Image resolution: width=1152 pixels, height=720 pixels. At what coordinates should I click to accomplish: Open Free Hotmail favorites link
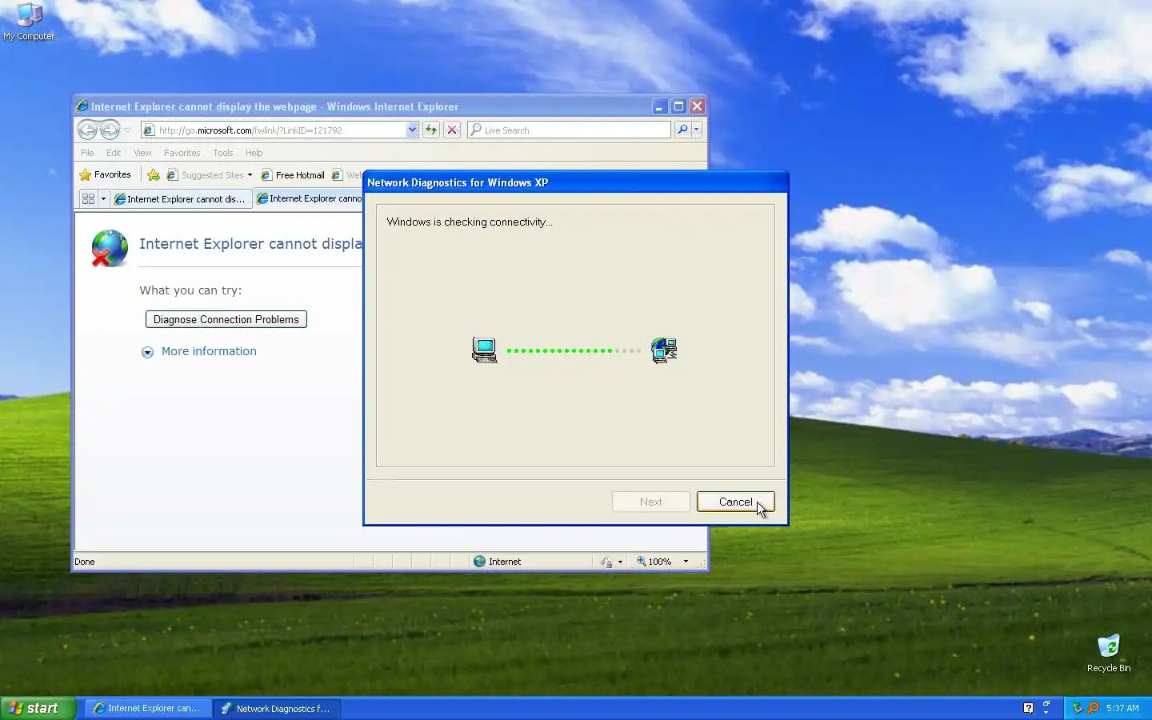point(293,175)
